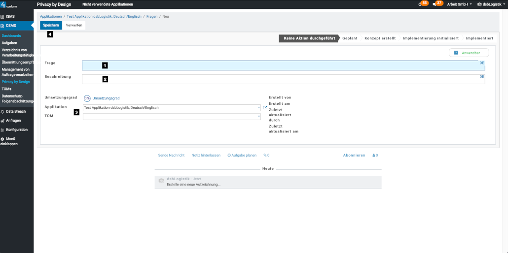Viewport: 508px width, 253px height.
Task: Click the Speichern button
Action: click(51, 25)
